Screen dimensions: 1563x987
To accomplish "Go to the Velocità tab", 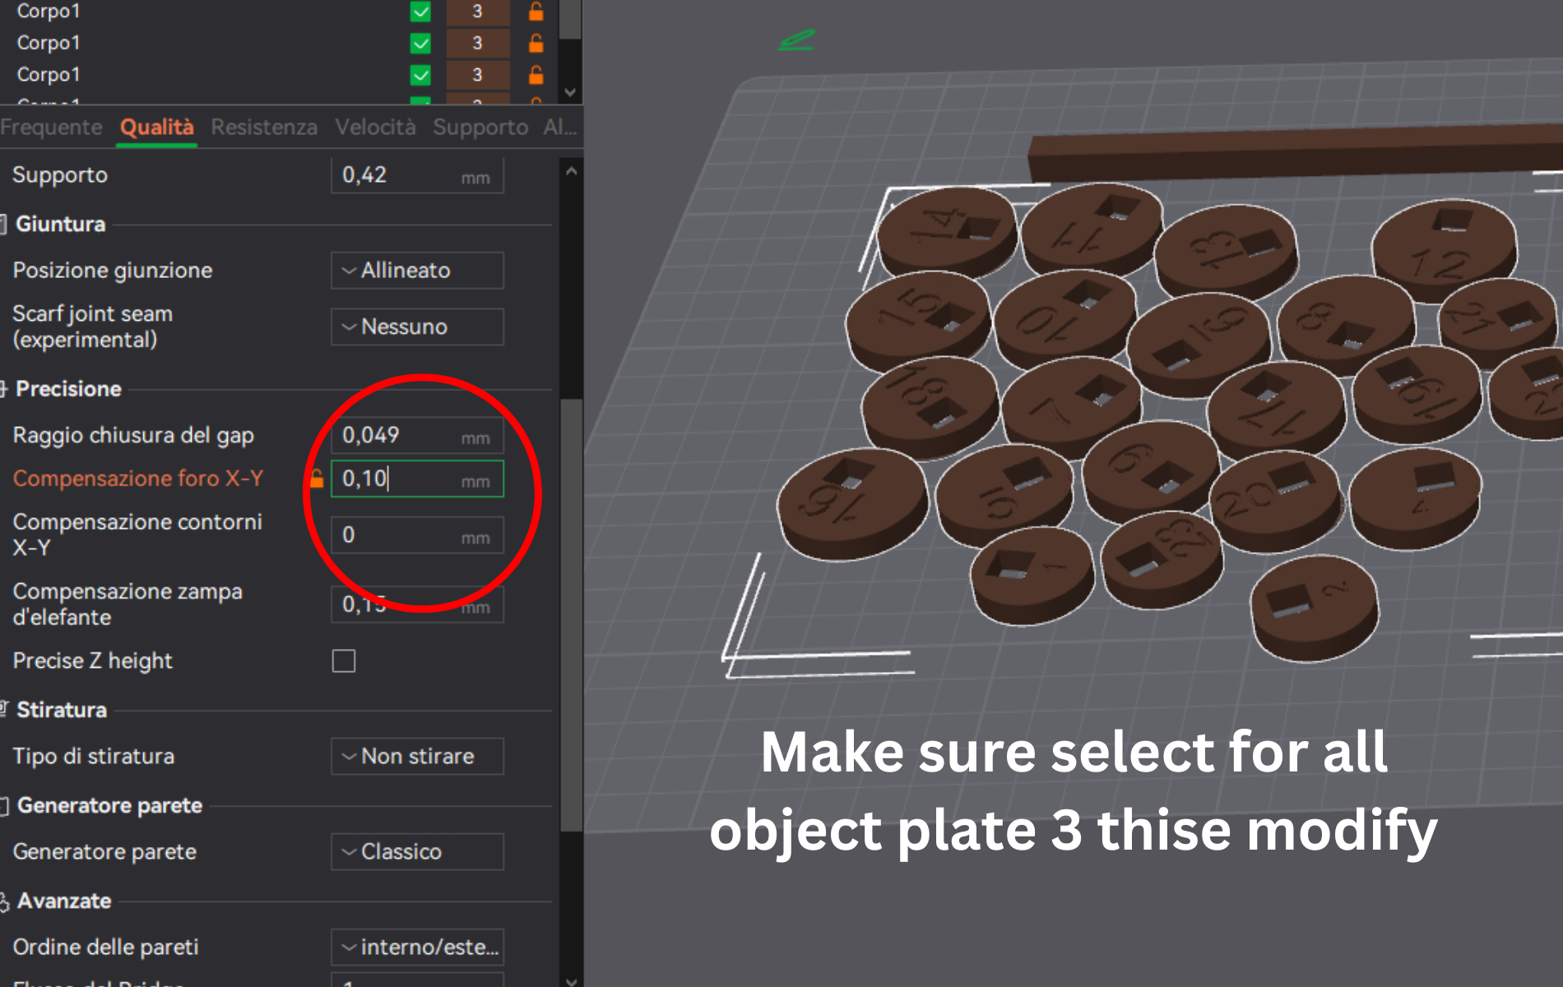I will (375, 127).
